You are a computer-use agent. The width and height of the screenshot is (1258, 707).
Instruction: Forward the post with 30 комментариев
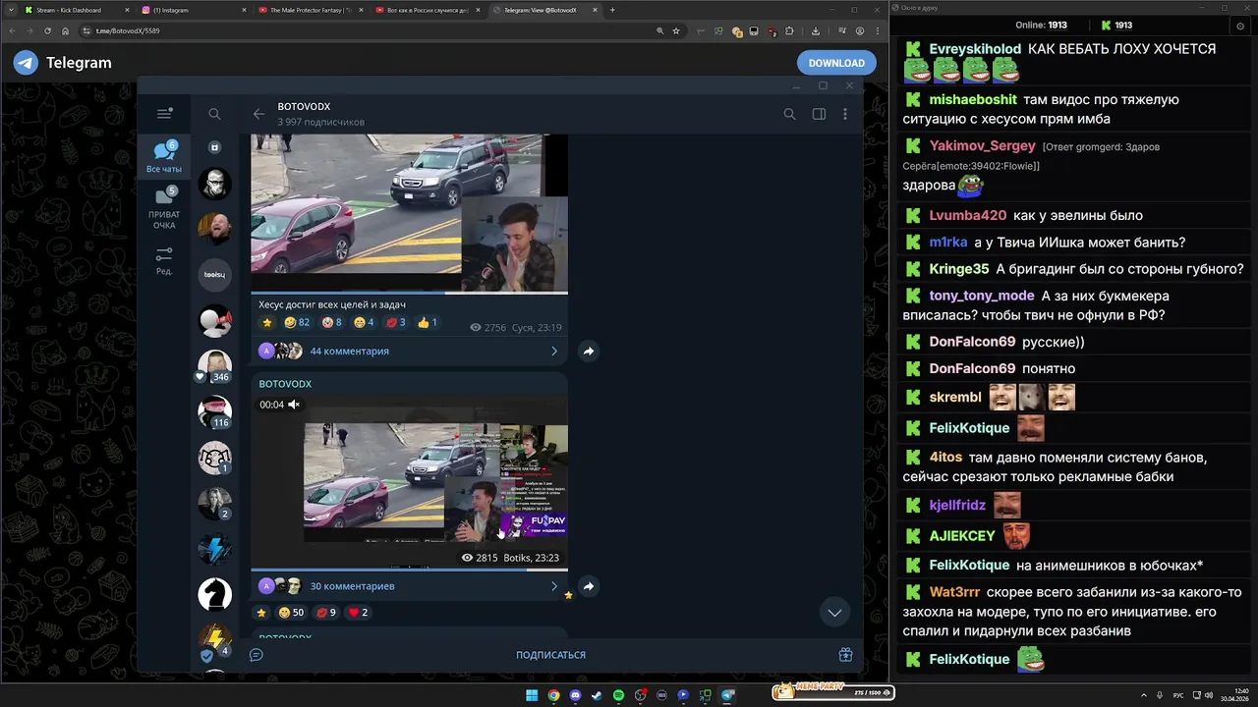pyautogui.click(x=588, y=586)
